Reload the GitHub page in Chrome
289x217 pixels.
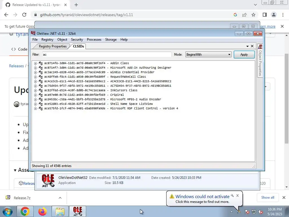click(x=24, y=15)
